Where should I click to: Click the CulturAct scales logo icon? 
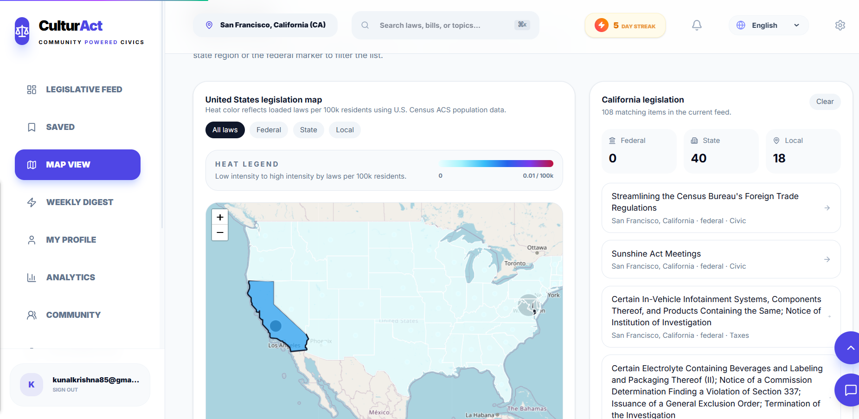click(22, 31)
